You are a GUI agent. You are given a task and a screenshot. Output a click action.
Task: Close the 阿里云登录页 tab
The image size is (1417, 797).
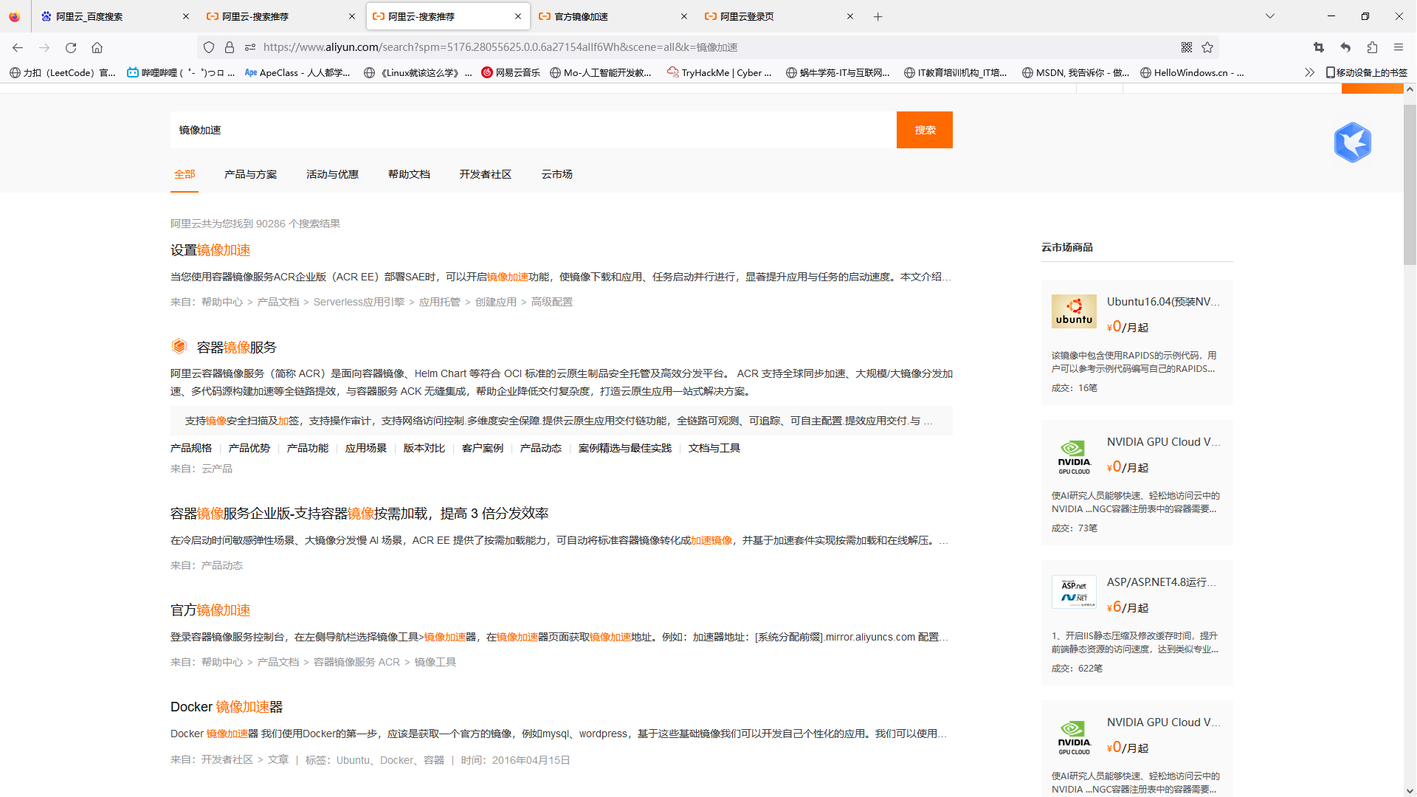(x=850, y=16)
